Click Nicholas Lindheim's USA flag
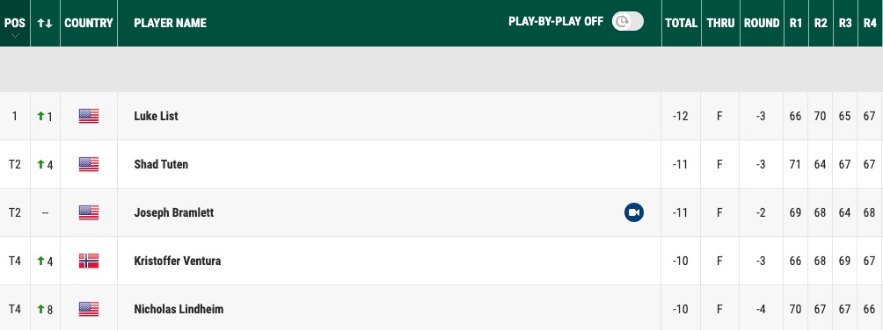The image size is (883, 330). pyautogui.click(x=89, y=309)
